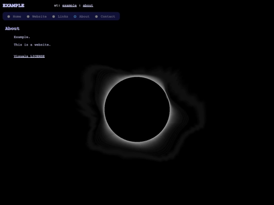Click the text 'This is a website.'

(32, 45)
